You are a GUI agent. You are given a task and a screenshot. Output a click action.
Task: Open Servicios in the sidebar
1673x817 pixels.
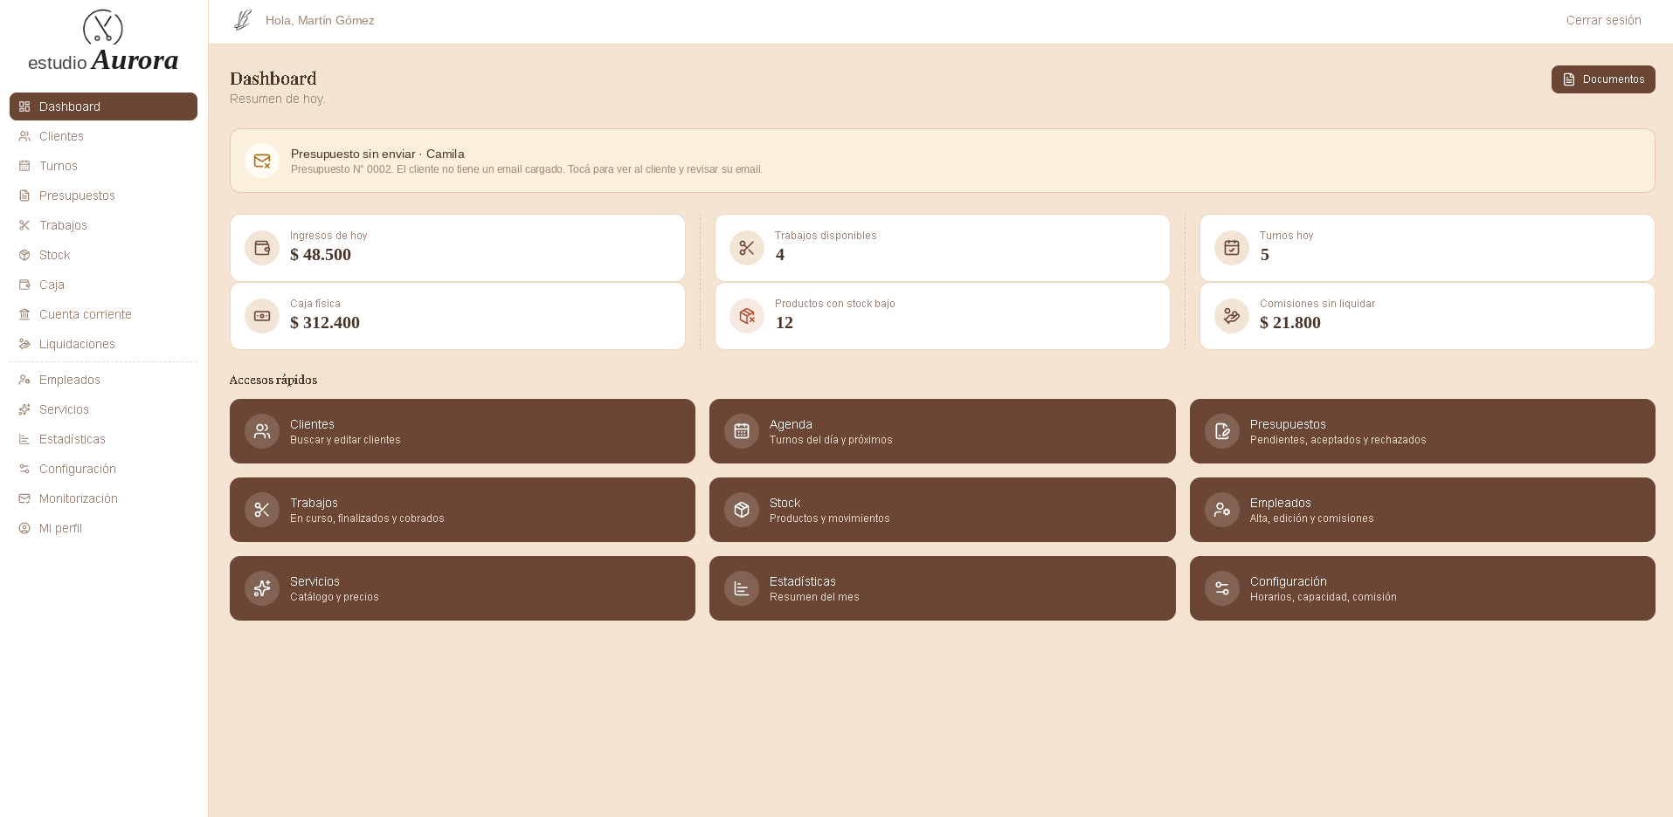point(103,409)
